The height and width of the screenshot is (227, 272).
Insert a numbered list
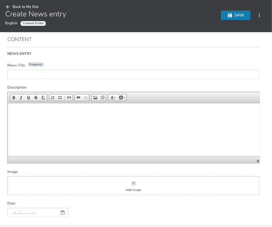53,97
